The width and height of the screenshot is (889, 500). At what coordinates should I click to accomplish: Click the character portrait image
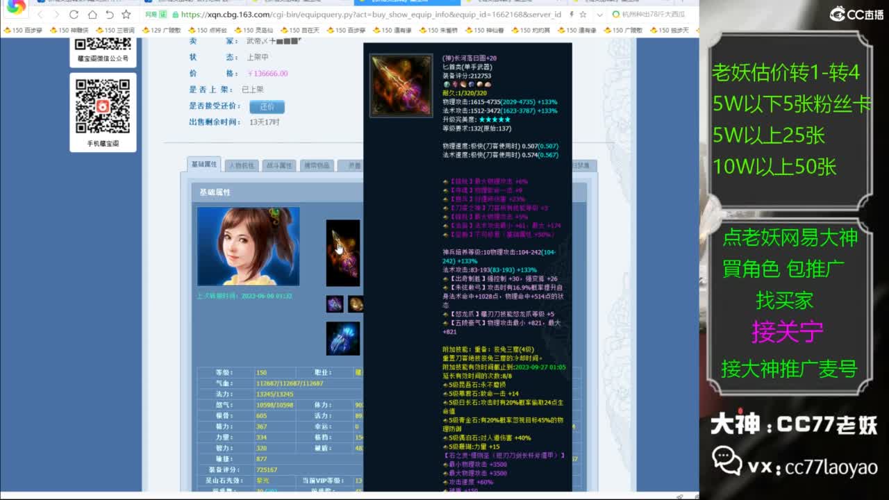point(248,246)
